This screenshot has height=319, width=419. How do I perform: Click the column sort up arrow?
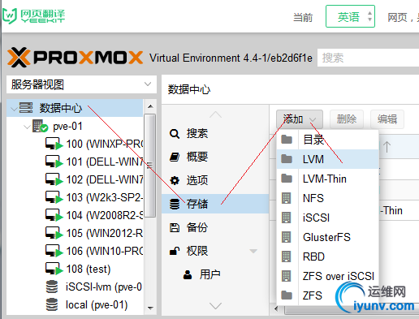[x=387, y=147]
